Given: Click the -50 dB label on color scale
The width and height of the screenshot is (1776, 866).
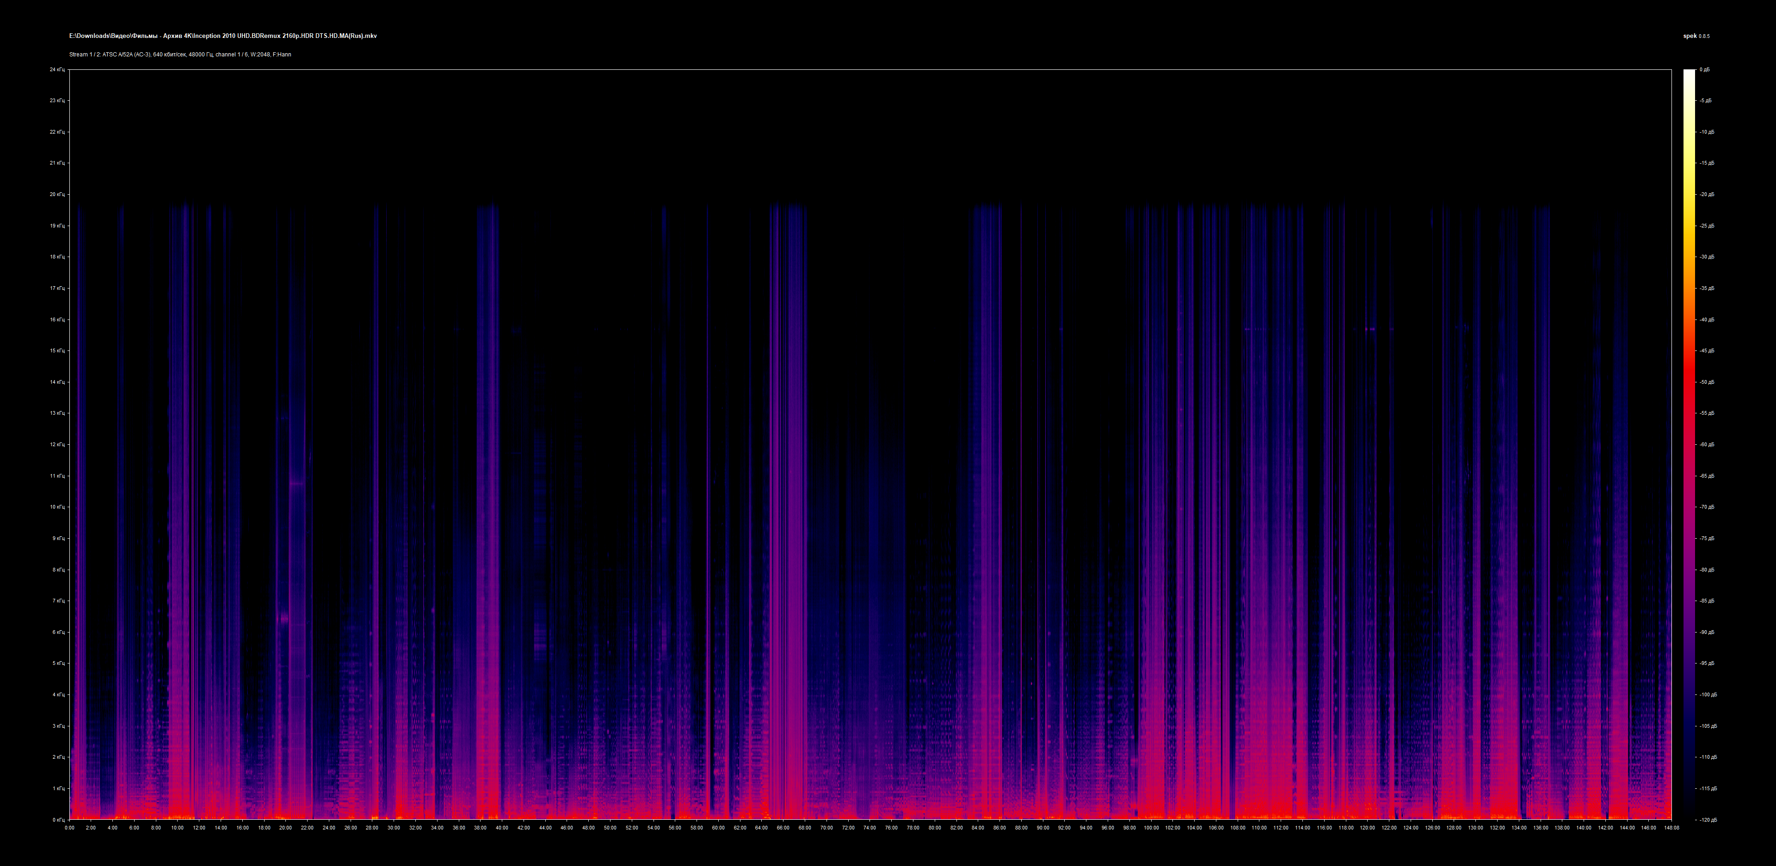Looking at the screenshot, I should [1706, 382].
